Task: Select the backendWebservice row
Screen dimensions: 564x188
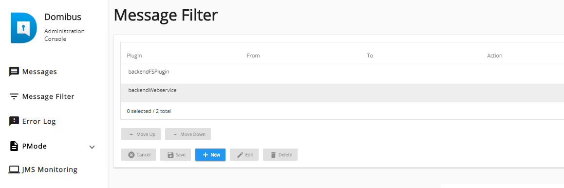Action: point(342,93)
